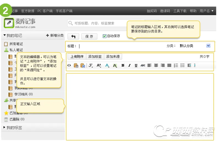The width and height of the screenshot is (217, 143).
Task: Select 所有笔记 in sidebar
Action: [x=16, y=44]
